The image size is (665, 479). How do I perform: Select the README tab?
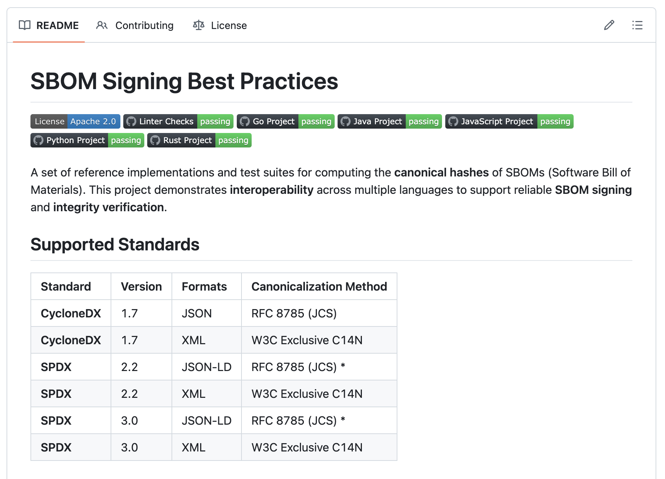[x=57, y=25]
